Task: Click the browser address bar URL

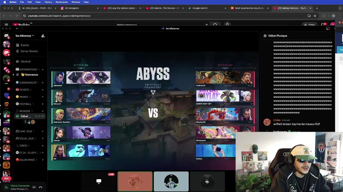Action: coord(59,16)
